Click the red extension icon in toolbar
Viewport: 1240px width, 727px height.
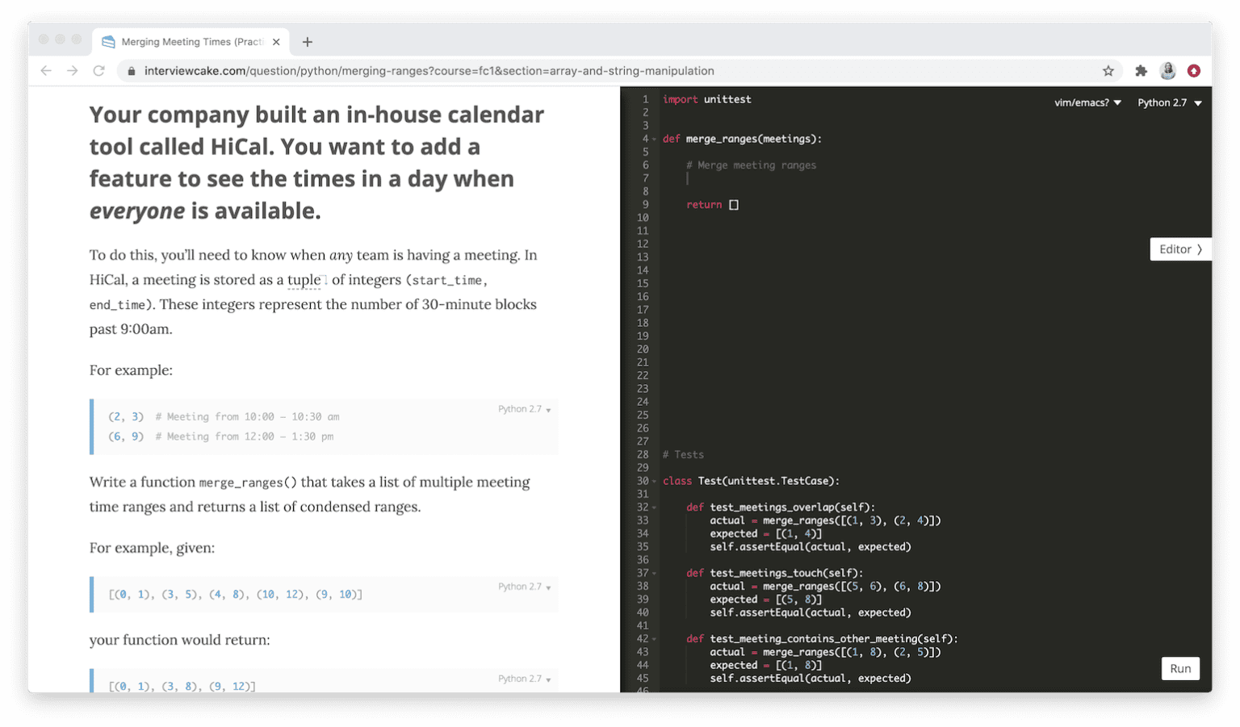[x=1194, y=71]
